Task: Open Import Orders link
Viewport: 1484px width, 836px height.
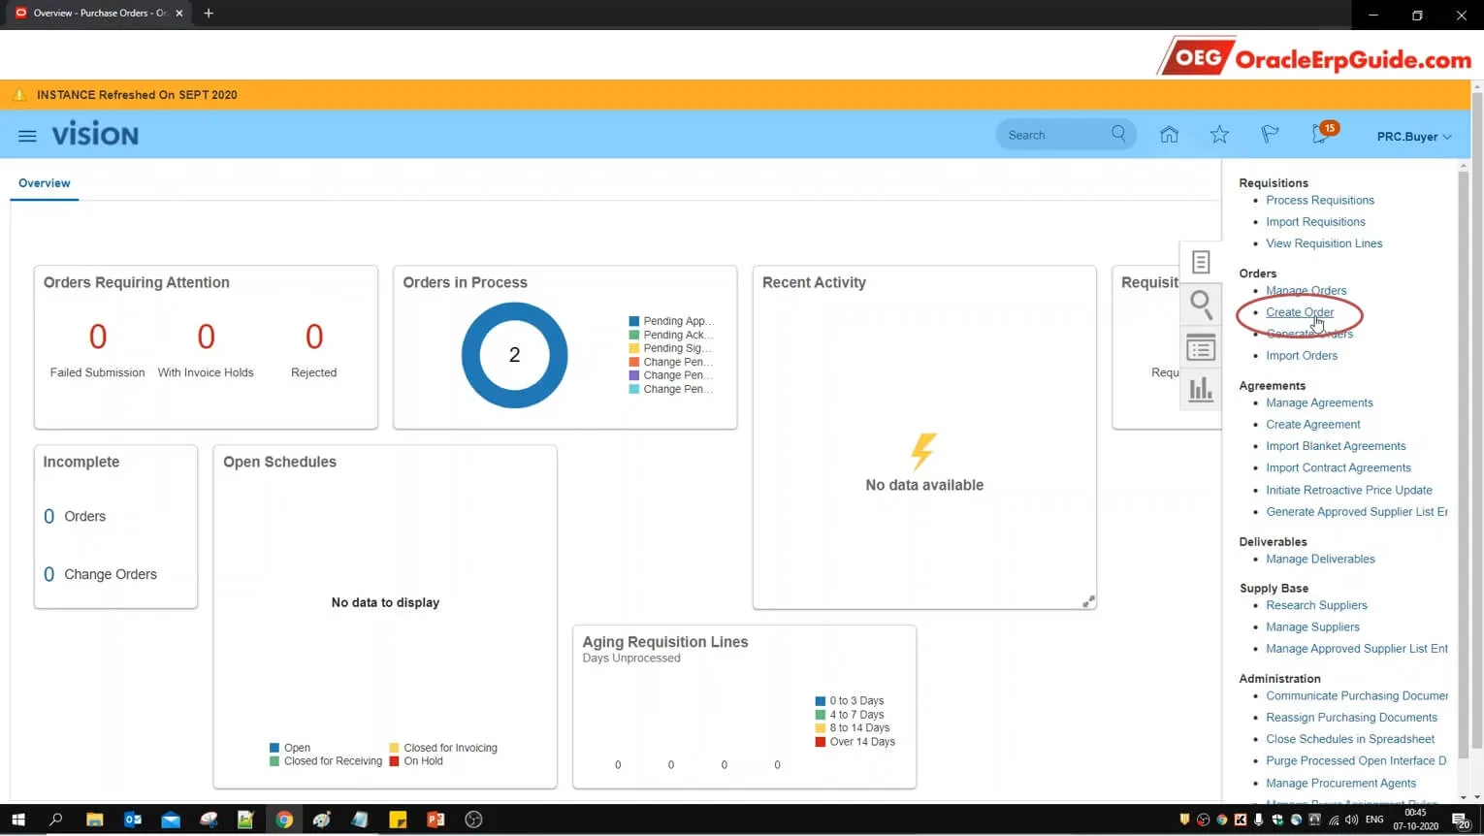Action: click(1302, 356)
